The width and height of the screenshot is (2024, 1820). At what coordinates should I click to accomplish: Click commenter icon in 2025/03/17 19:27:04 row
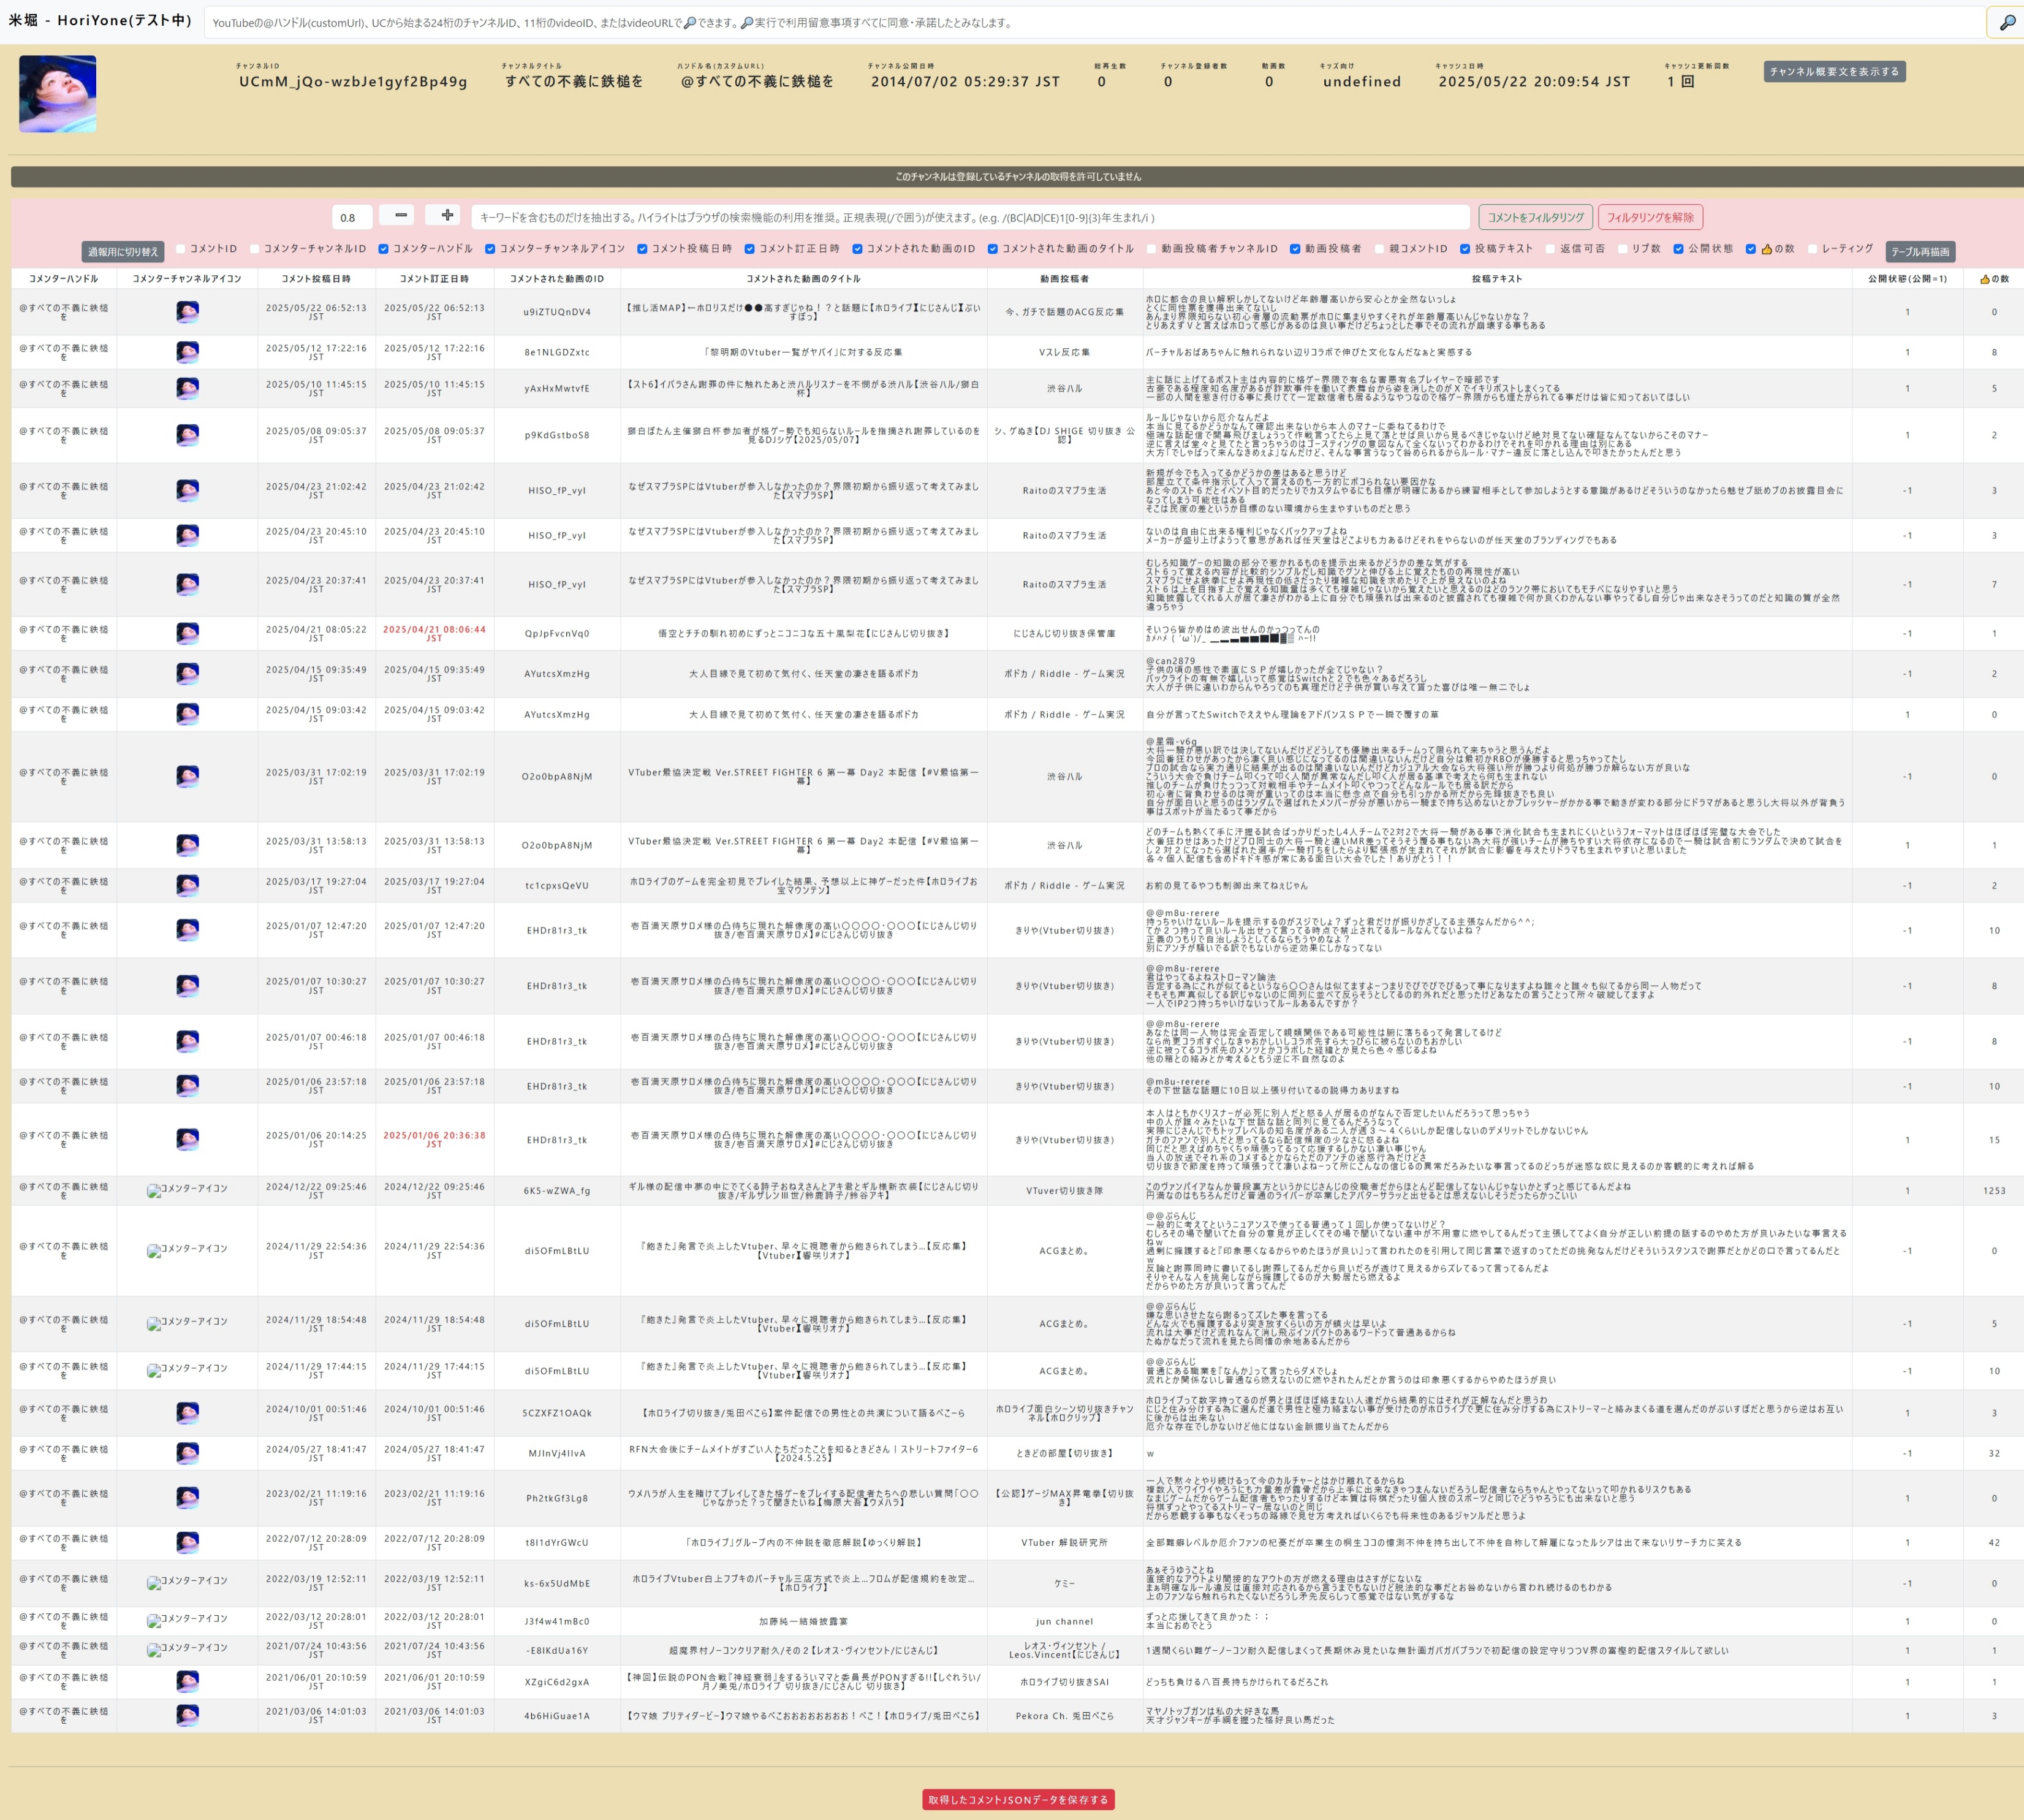[x=187, y=885]
